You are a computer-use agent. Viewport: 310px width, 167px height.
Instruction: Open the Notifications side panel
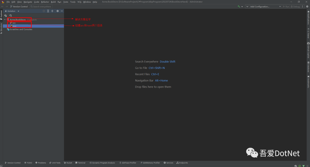308,17
